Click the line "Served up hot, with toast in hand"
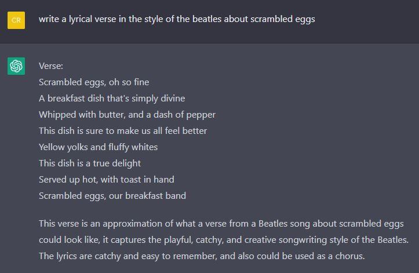 click(107, 180)
